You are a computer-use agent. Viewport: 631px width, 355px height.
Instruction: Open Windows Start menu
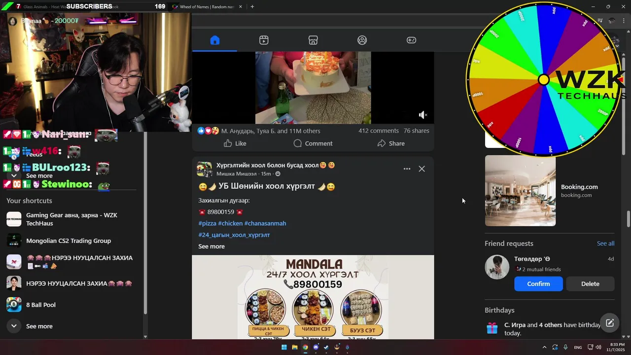click(284, 347)
